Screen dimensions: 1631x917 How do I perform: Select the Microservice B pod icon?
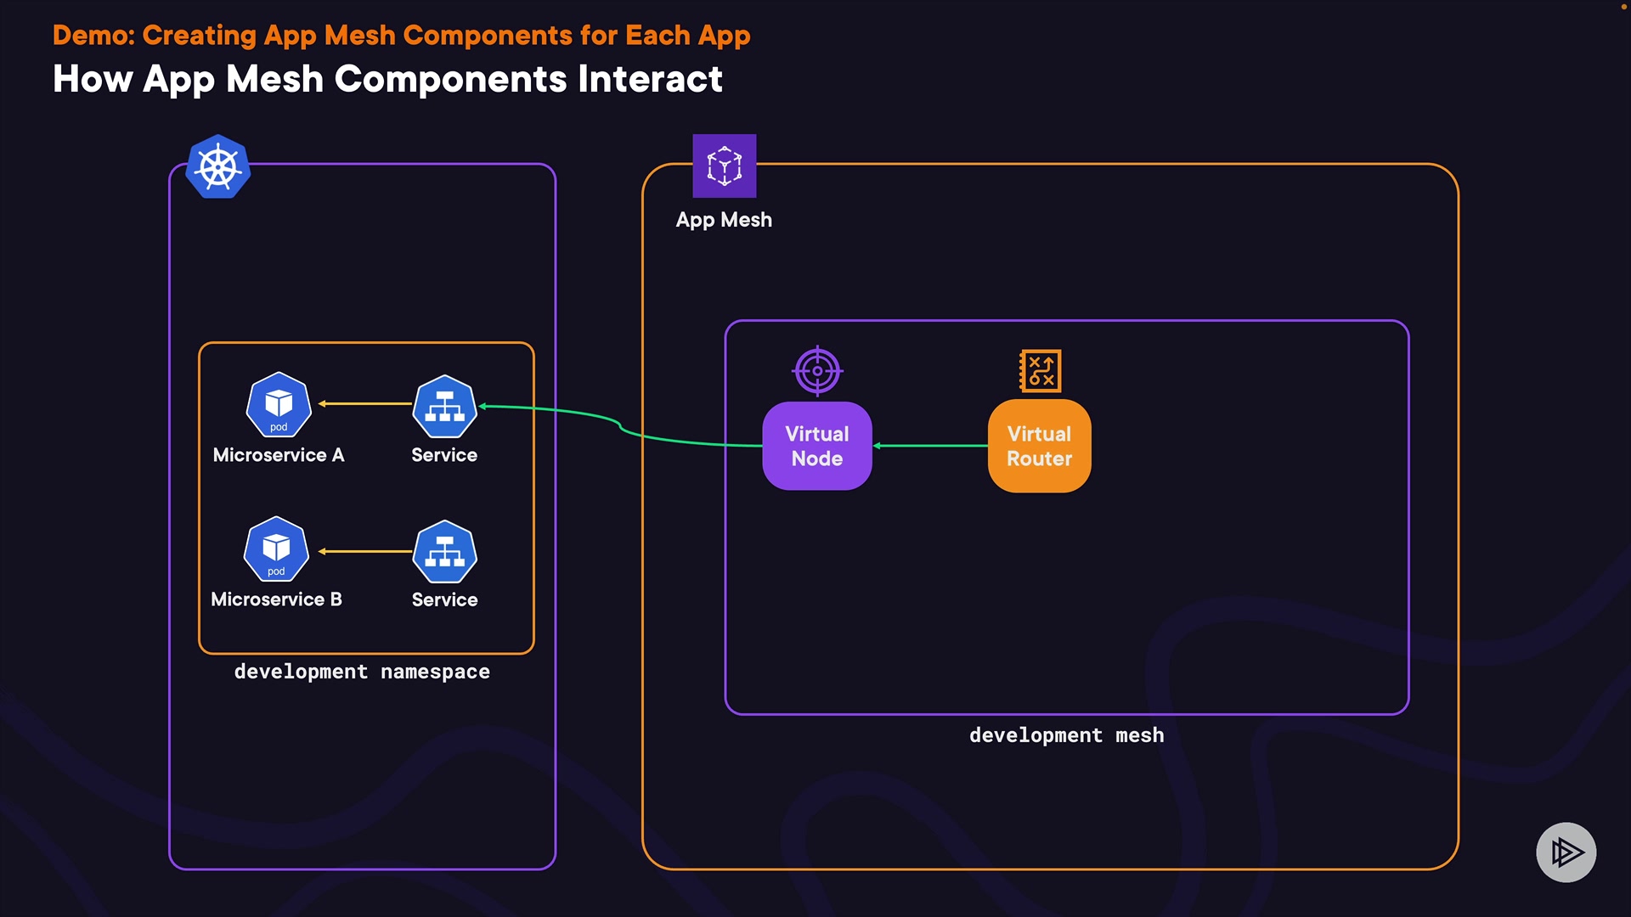point(276,549)
